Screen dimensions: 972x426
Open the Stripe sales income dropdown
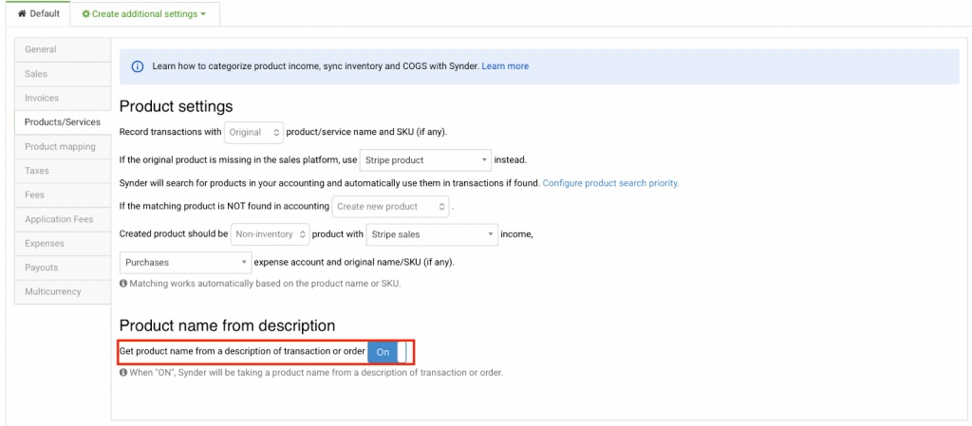pos(431,233)
